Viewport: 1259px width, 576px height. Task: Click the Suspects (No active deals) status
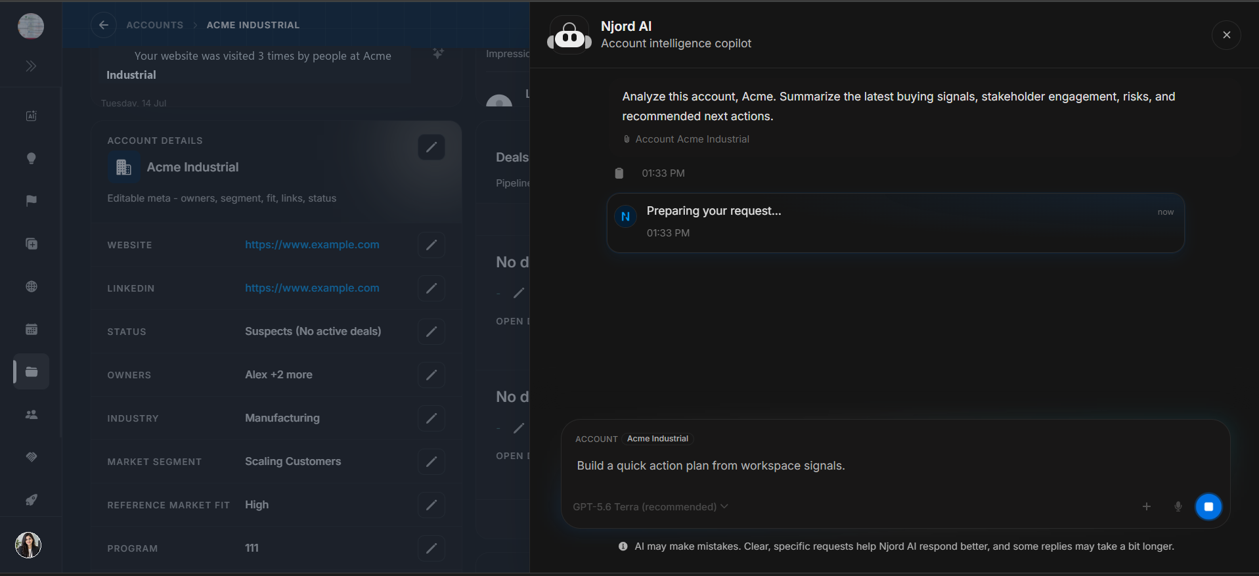click(313, 331)
